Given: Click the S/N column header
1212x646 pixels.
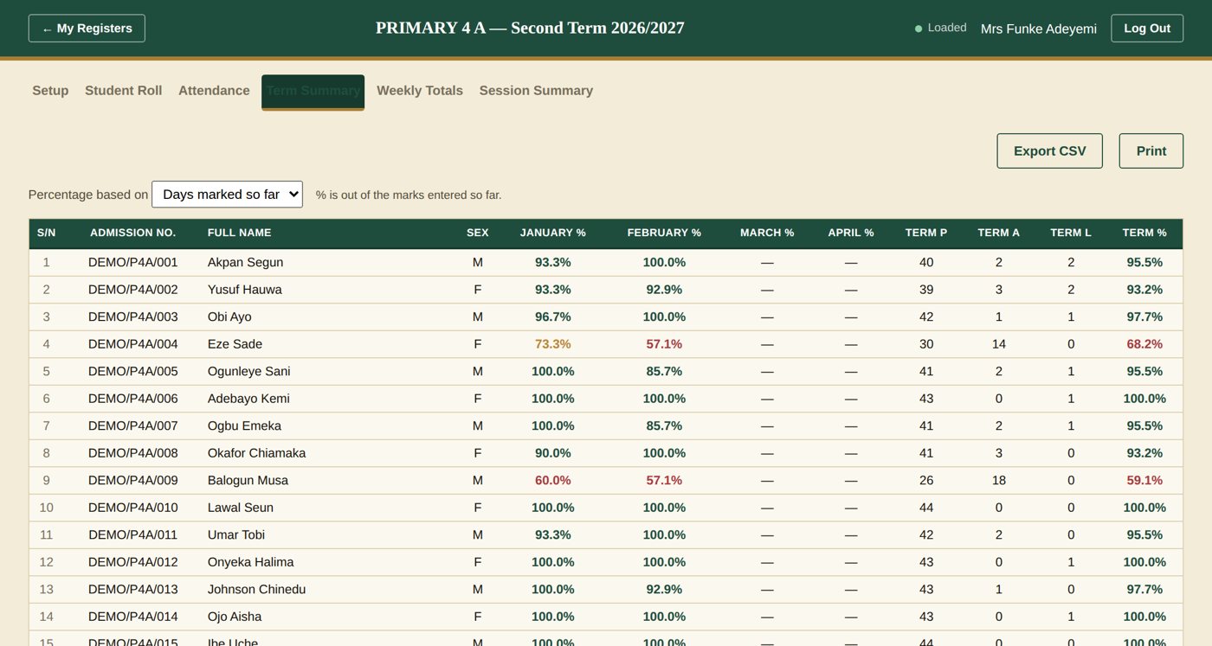Looking at the screenshot, I should pyautogui.click(x=47, y=233).
